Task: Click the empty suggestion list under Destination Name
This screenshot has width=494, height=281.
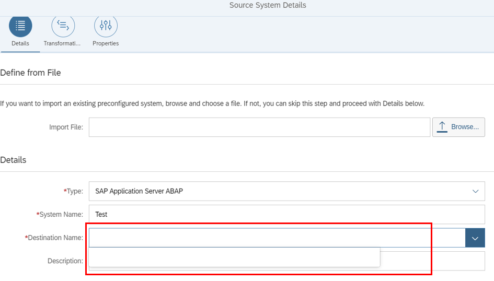Action: coord(234,257)
